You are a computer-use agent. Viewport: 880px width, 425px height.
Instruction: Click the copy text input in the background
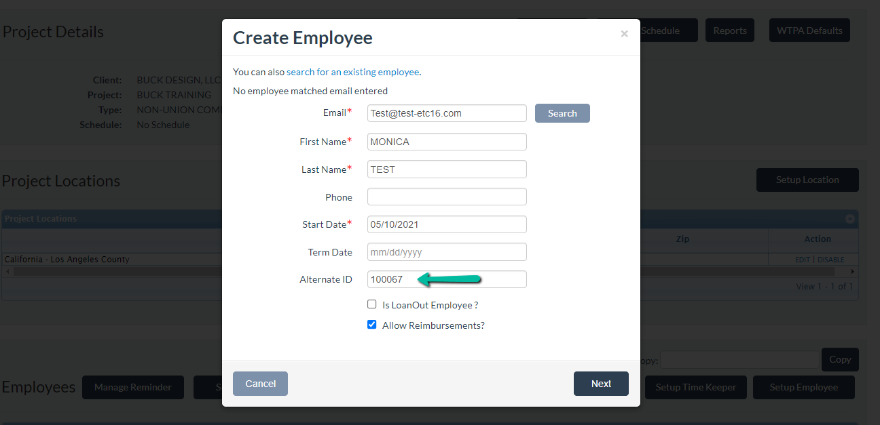tap(739, 359)
